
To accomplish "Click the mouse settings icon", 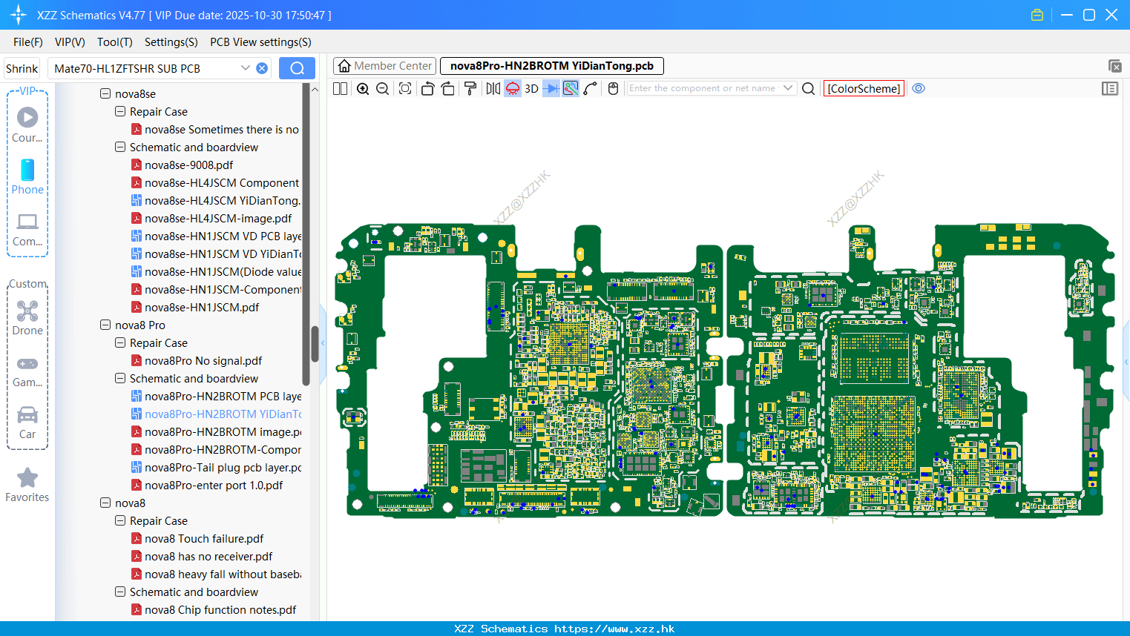I will [x=613, y=88].
